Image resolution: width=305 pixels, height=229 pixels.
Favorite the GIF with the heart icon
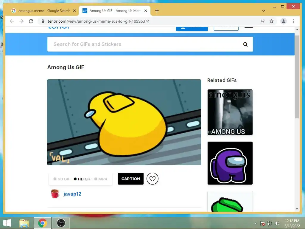point(152,179)
